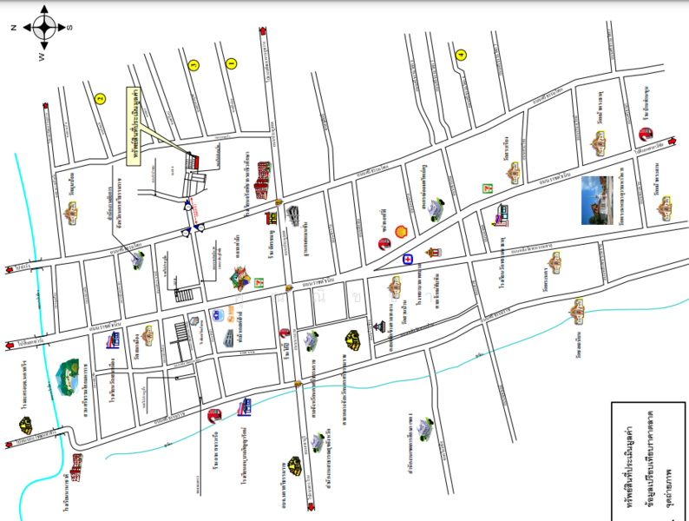Select yellow circle marker number 4

(461, 56)
